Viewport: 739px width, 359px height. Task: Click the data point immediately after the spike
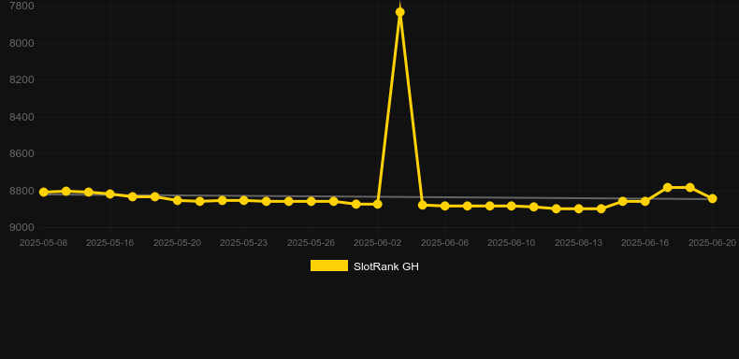pyautogui.click(x=422, y=205)
